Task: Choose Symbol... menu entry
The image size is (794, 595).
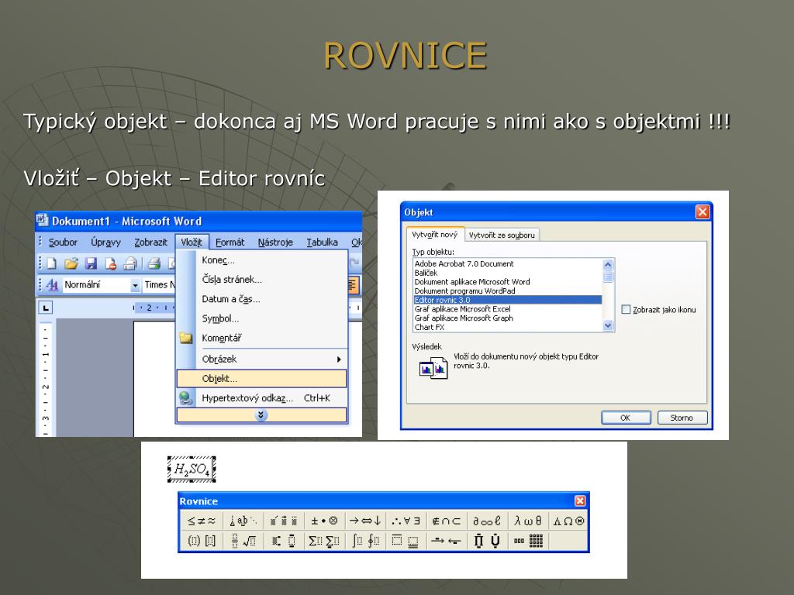Action: click(261, 318)
